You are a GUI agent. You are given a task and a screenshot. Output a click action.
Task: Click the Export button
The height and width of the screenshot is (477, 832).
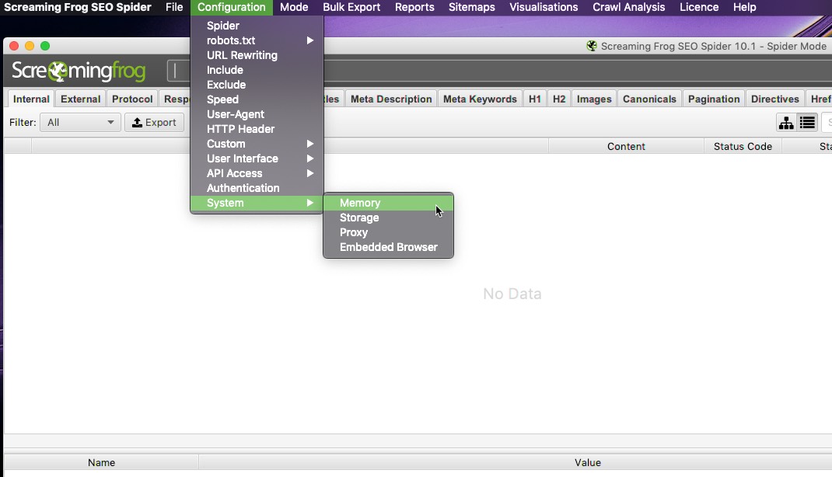tap(154, 122)
